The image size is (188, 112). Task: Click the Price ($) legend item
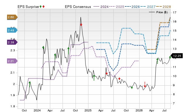pyautogui.click(x=158, y=12)
